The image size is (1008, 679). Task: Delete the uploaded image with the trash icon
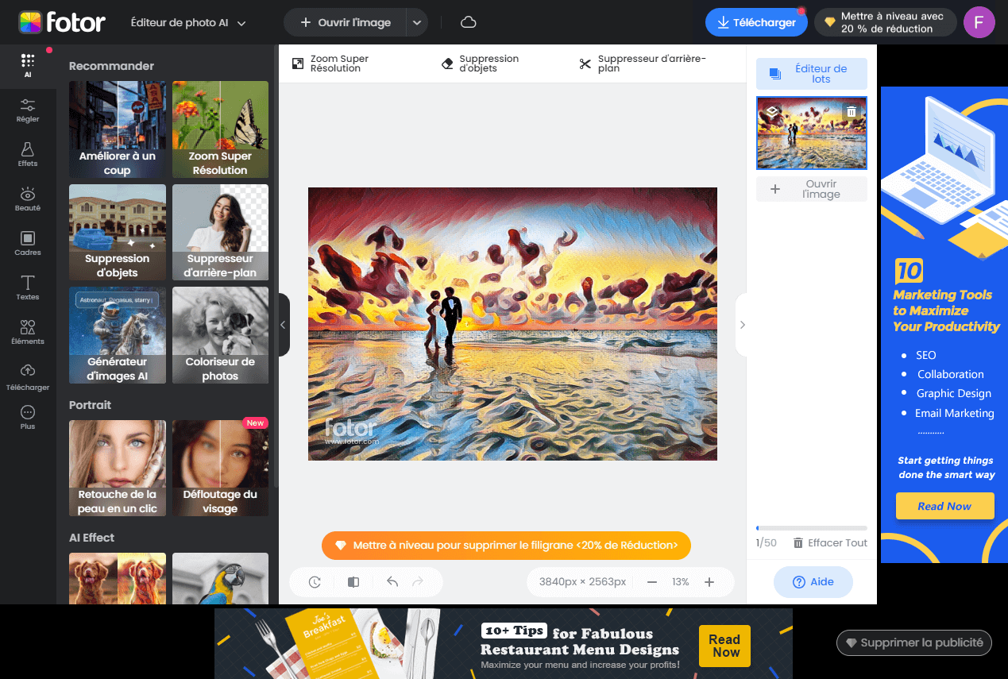coord(852,112)
